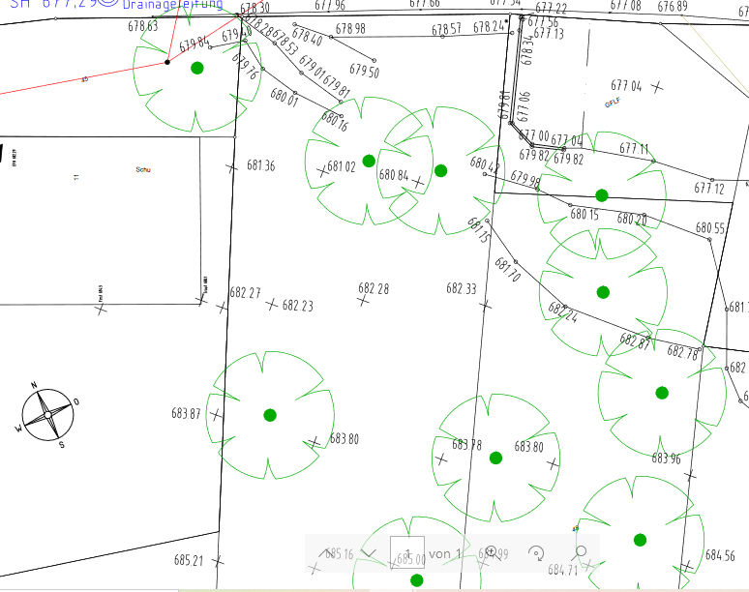Open search with the magnifying glass icon
Image resolution: width=749 pixels, height=592 pixels.
tap(581, 552)
